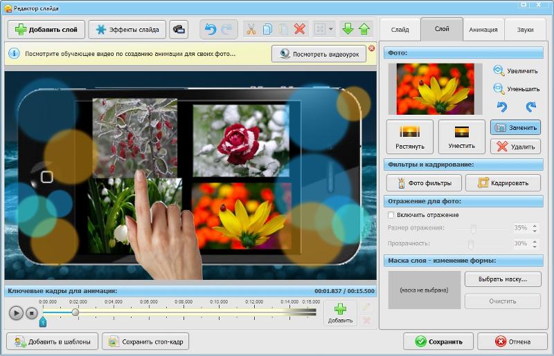Click the edit keyframe pencil icon
The width and height of the screenshot is (554, 356).
pos(366,307)
